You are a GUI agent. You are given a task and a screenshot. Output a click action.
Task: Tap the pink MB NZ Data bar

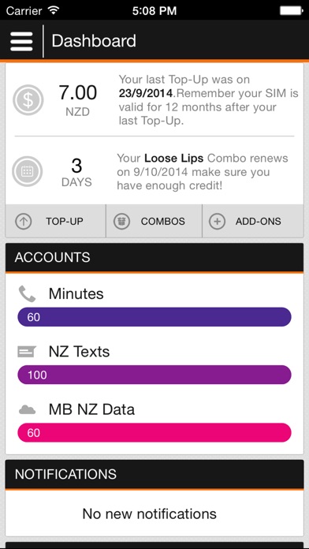click(x=154, y=433)
